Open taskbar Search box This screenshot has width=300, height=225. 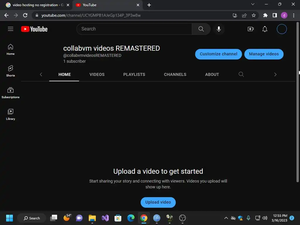coord(32,218)
